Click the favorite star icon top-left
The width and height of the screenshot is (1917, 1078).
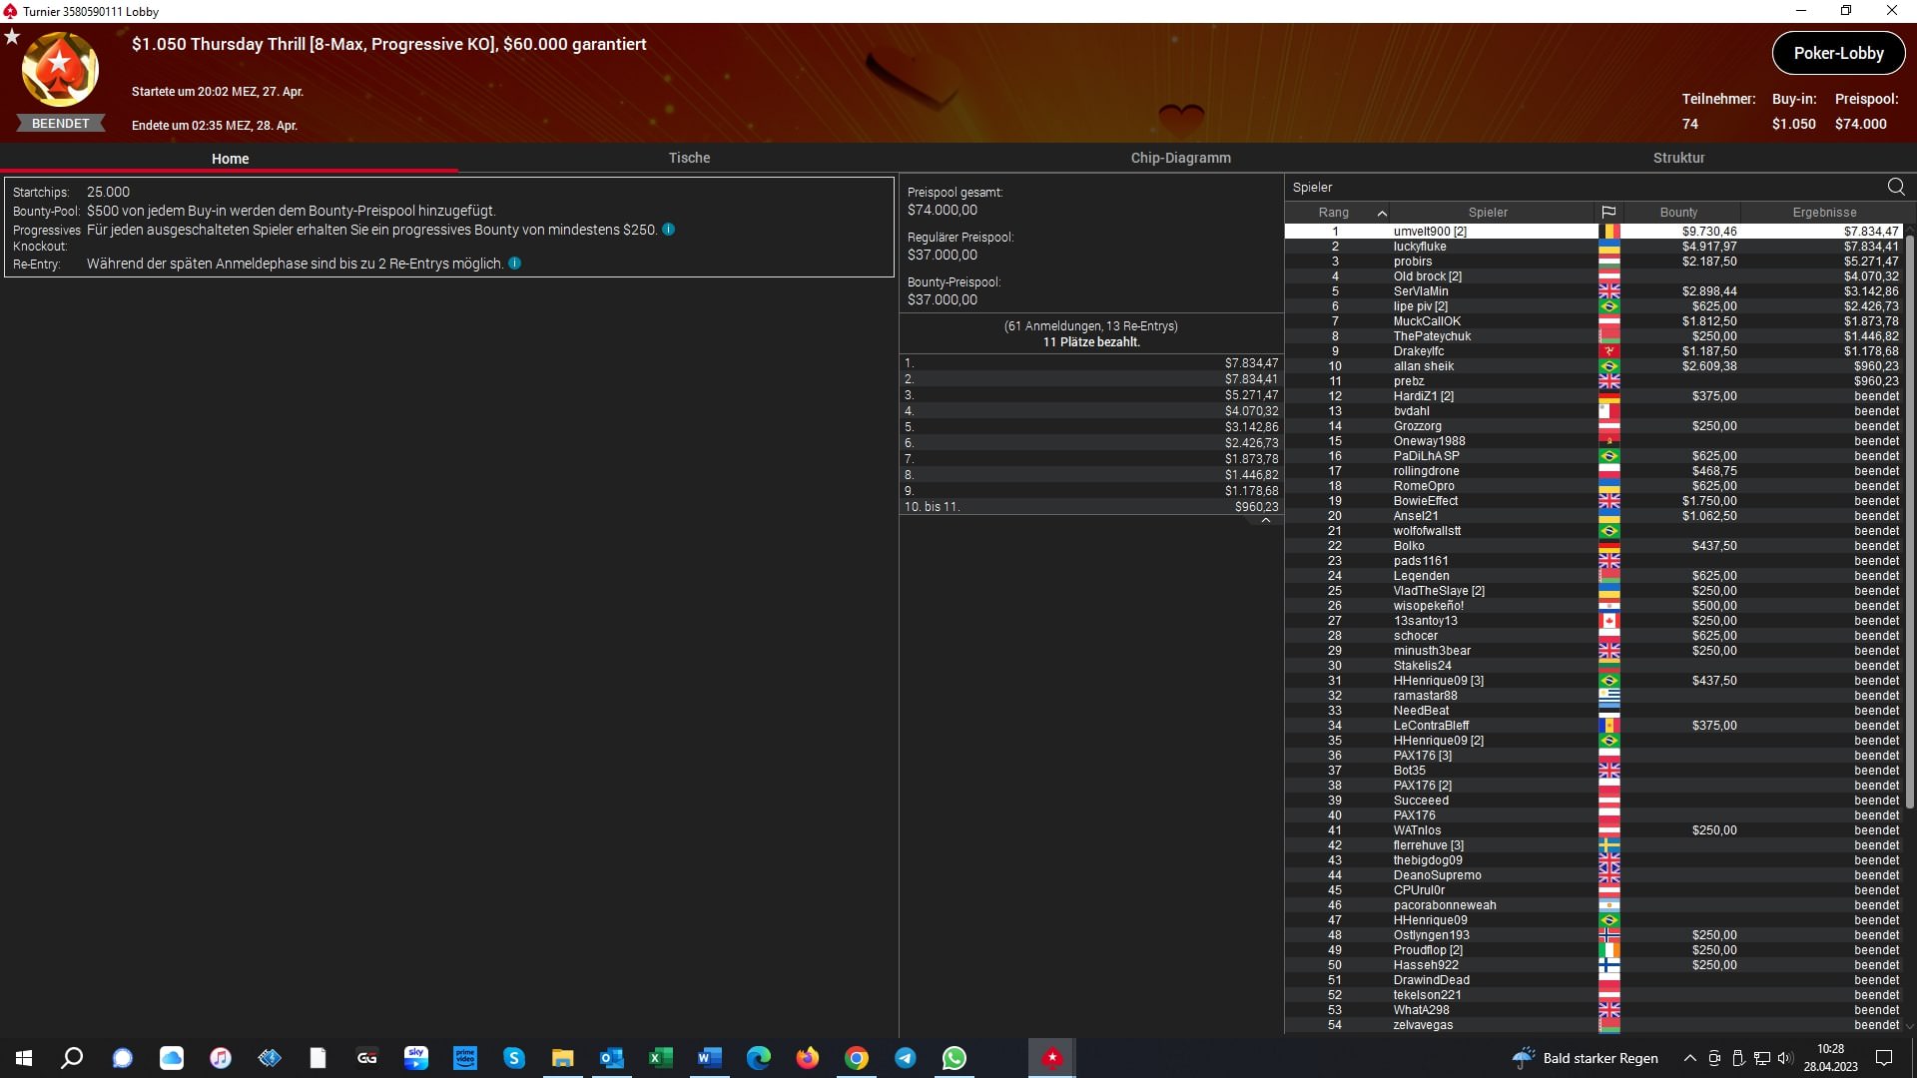[12, 37]
